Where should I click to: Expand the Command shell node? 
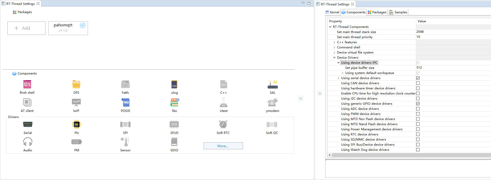(x=334, y=47)
